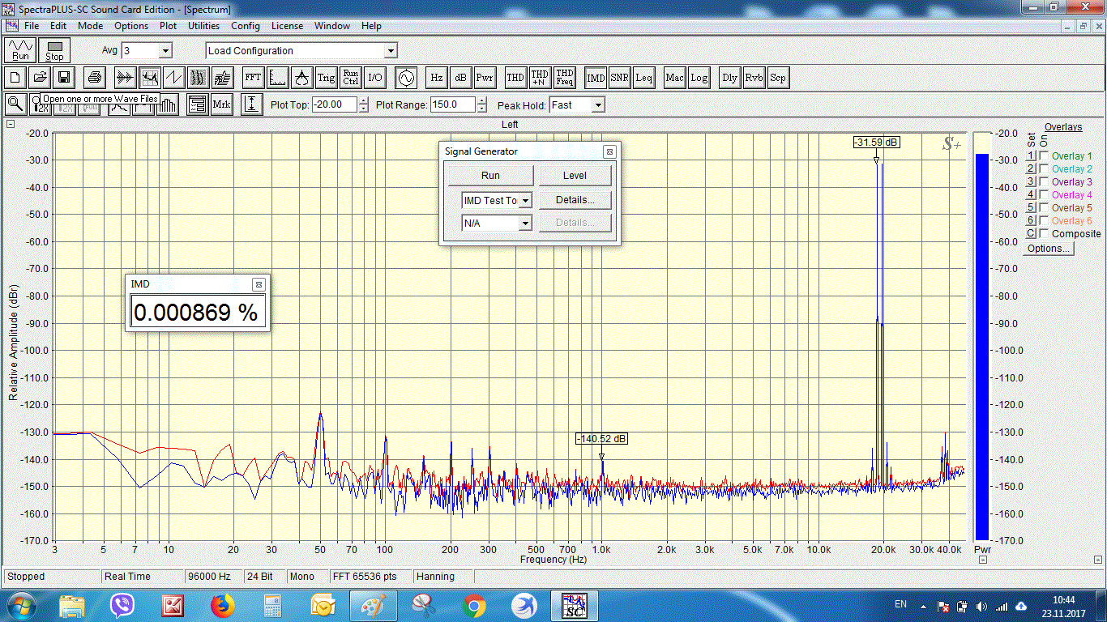Enable the Overlay 1 checkbox
The width and height of the screenshot is (1107, 622).
1045,156
